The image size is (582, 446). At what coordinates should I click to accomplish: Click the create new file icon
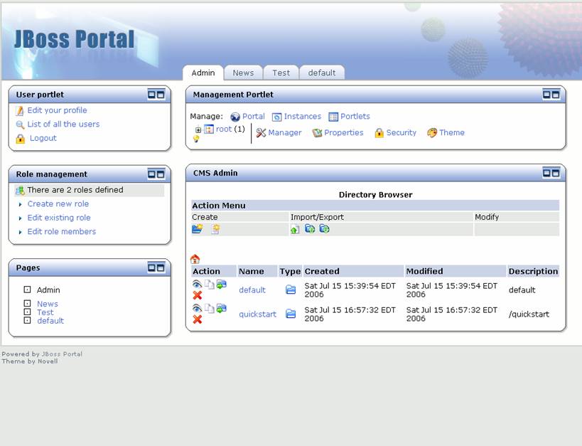215,229
